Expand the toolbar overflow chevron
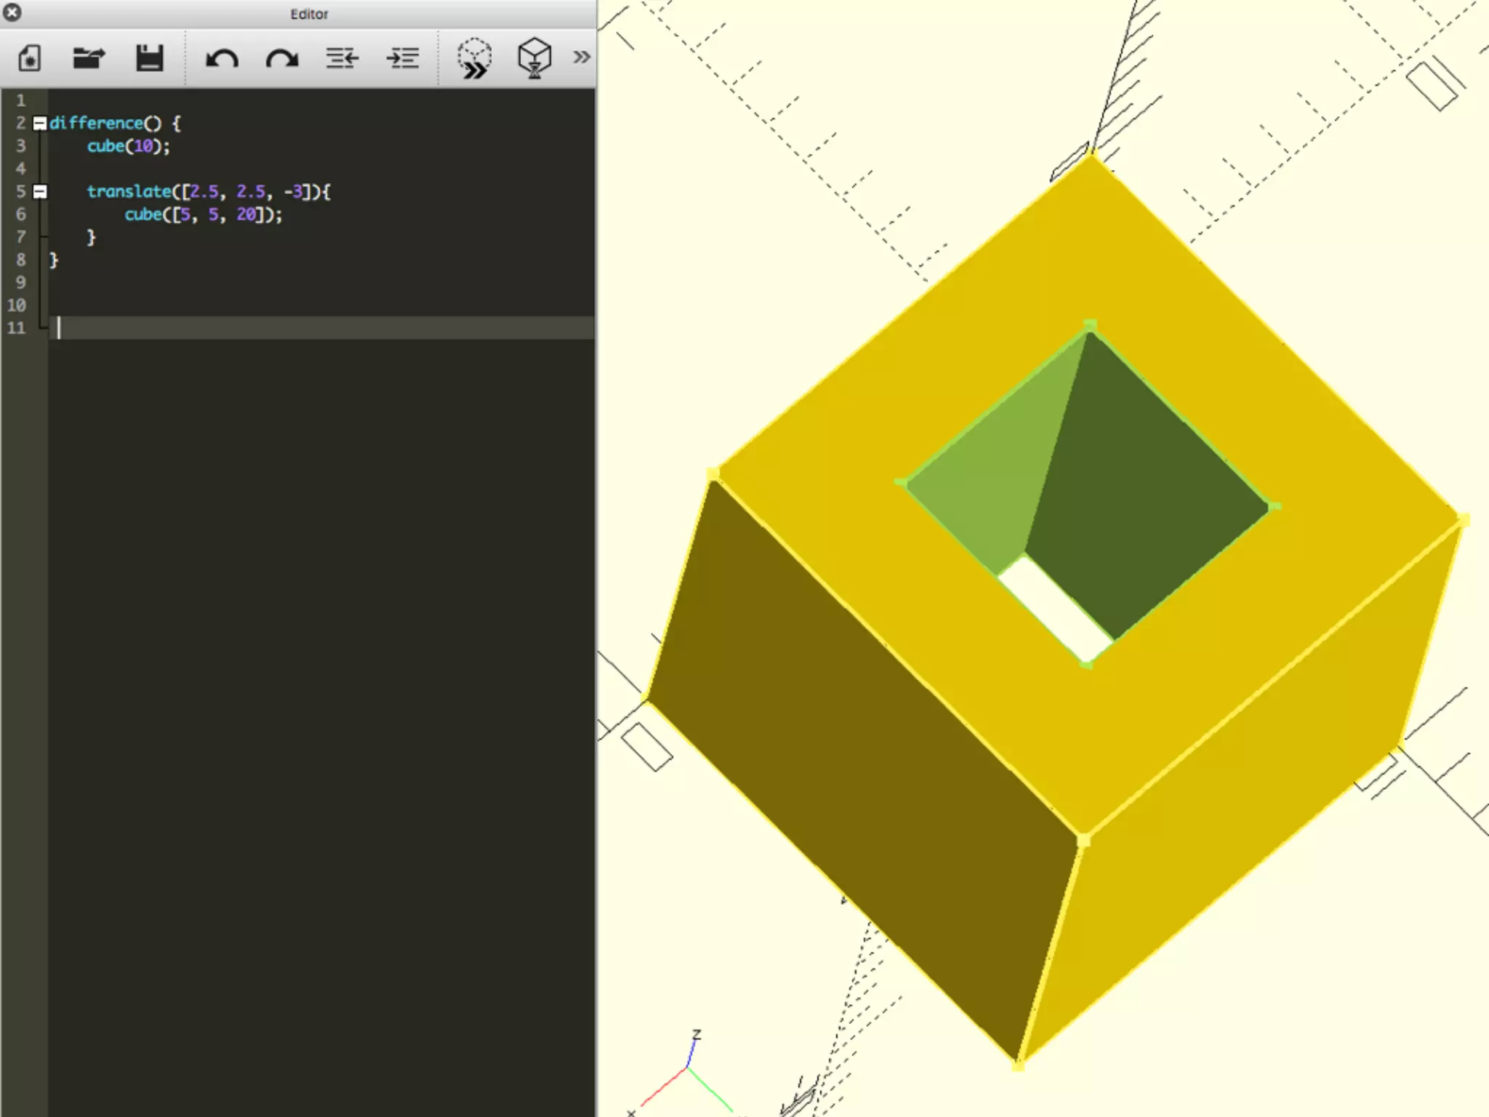This screenshot has height=1117, width=1489. (581, 57)
